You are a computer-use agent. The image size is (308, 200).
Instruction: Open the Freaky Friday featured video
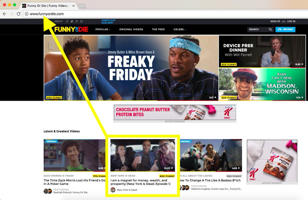click(x=131, y=68)
